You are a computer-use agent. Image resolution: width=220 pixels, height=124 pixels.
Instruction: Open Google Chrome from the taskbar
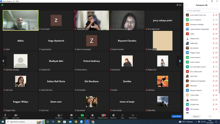pos(76,122)
